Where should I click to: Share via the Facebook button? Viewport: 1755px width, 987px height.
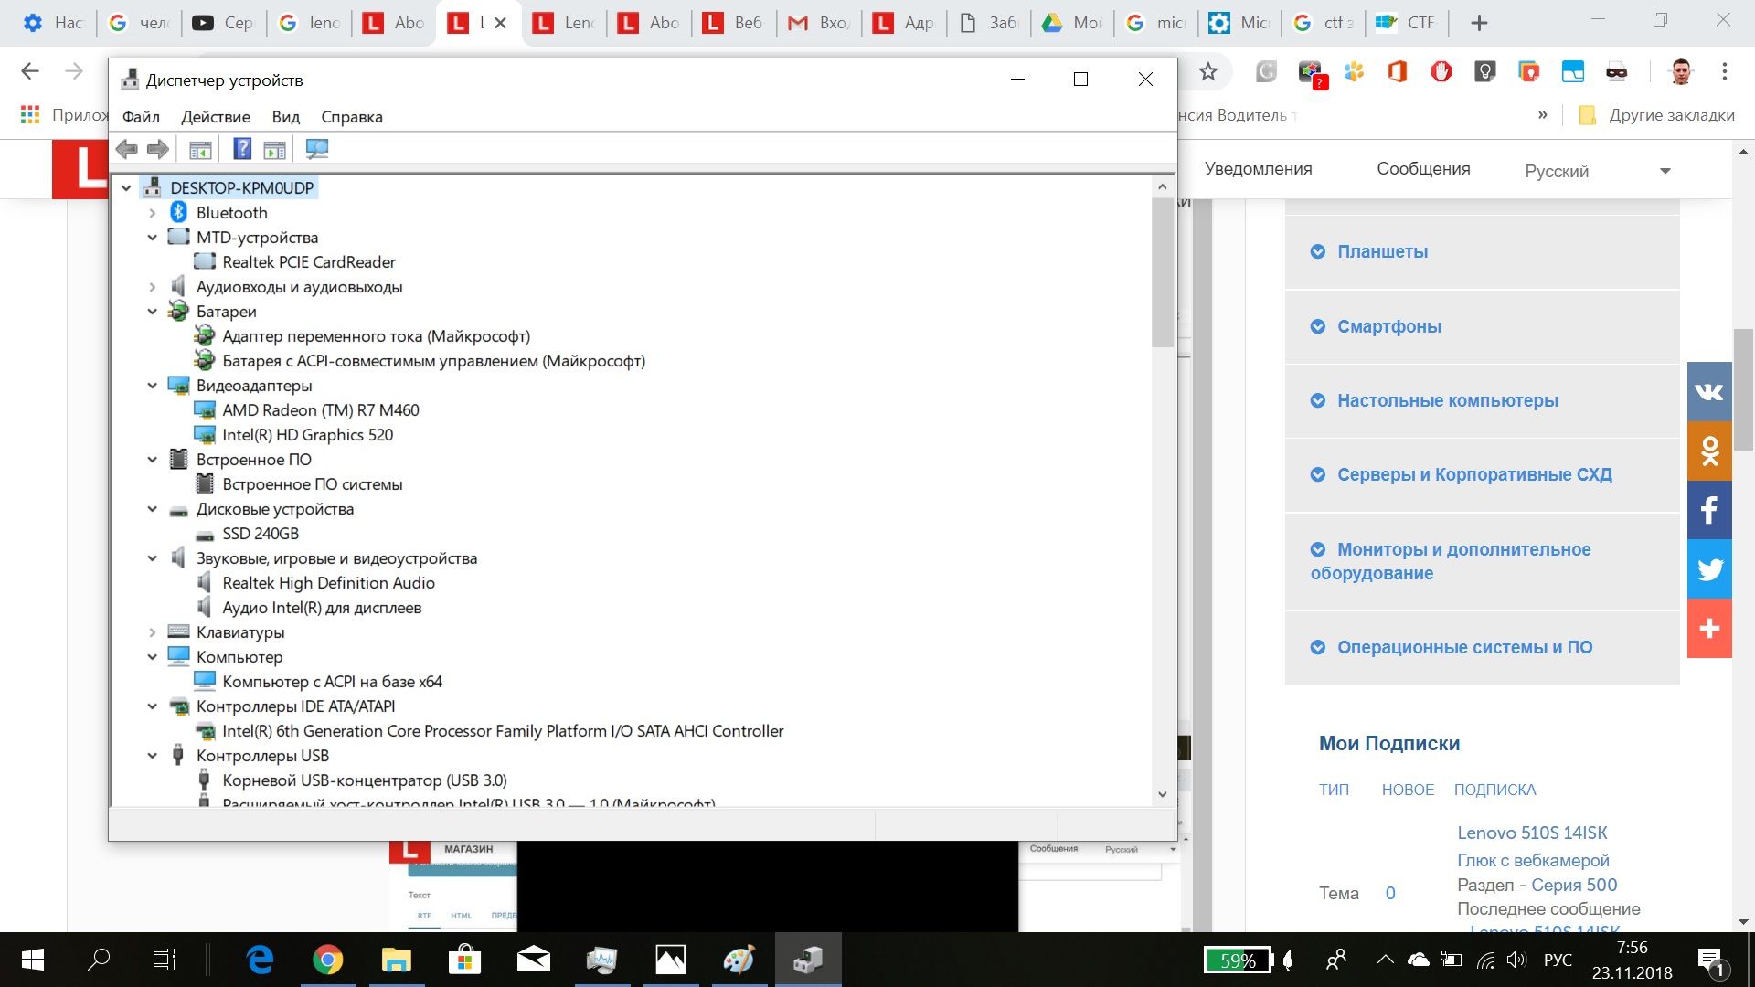[x=1709, y=510]
